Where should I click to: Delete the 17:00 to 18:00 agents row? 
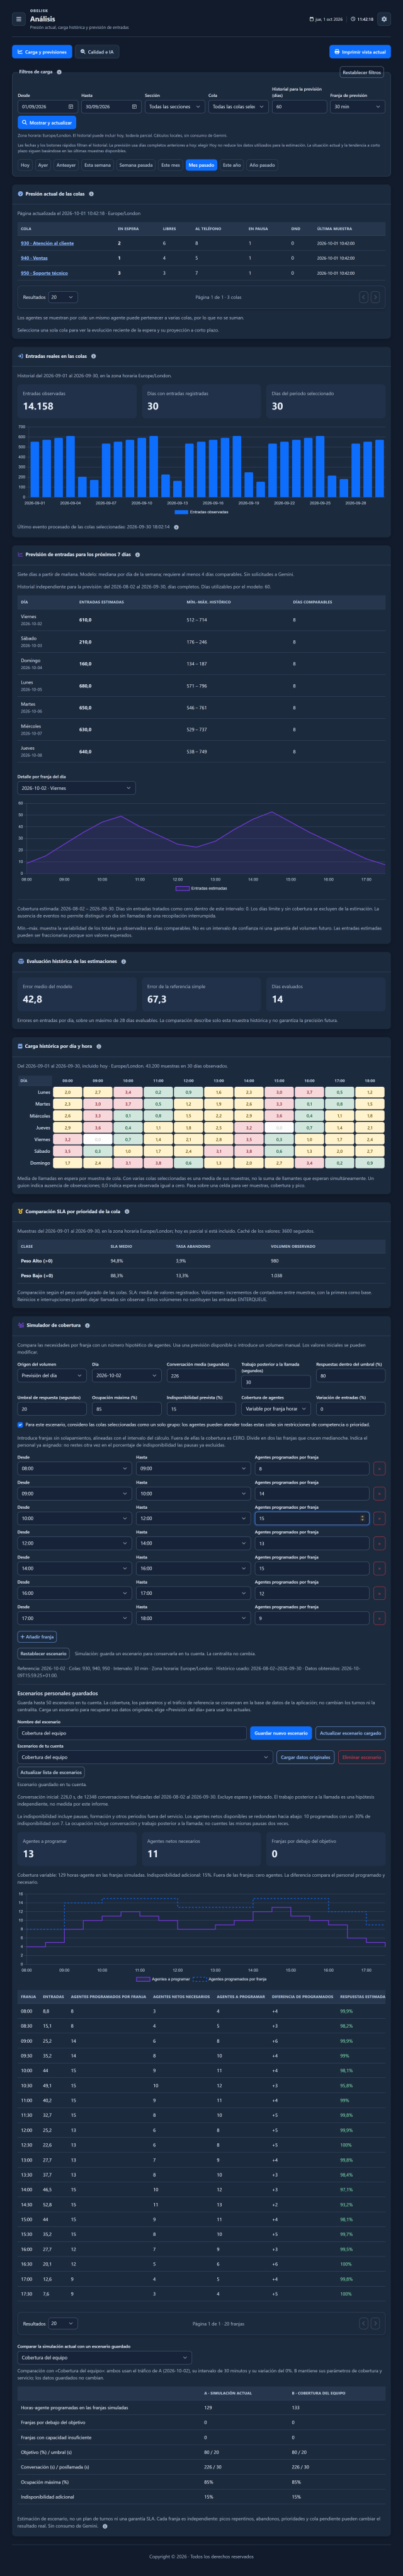pyautogui.click(x=379, y=1618)
